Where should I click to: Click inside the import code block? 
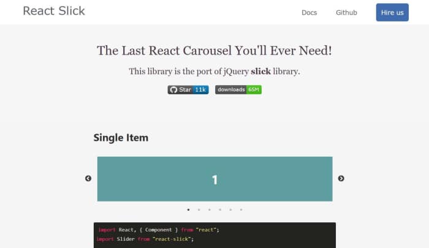click(214, 235)
